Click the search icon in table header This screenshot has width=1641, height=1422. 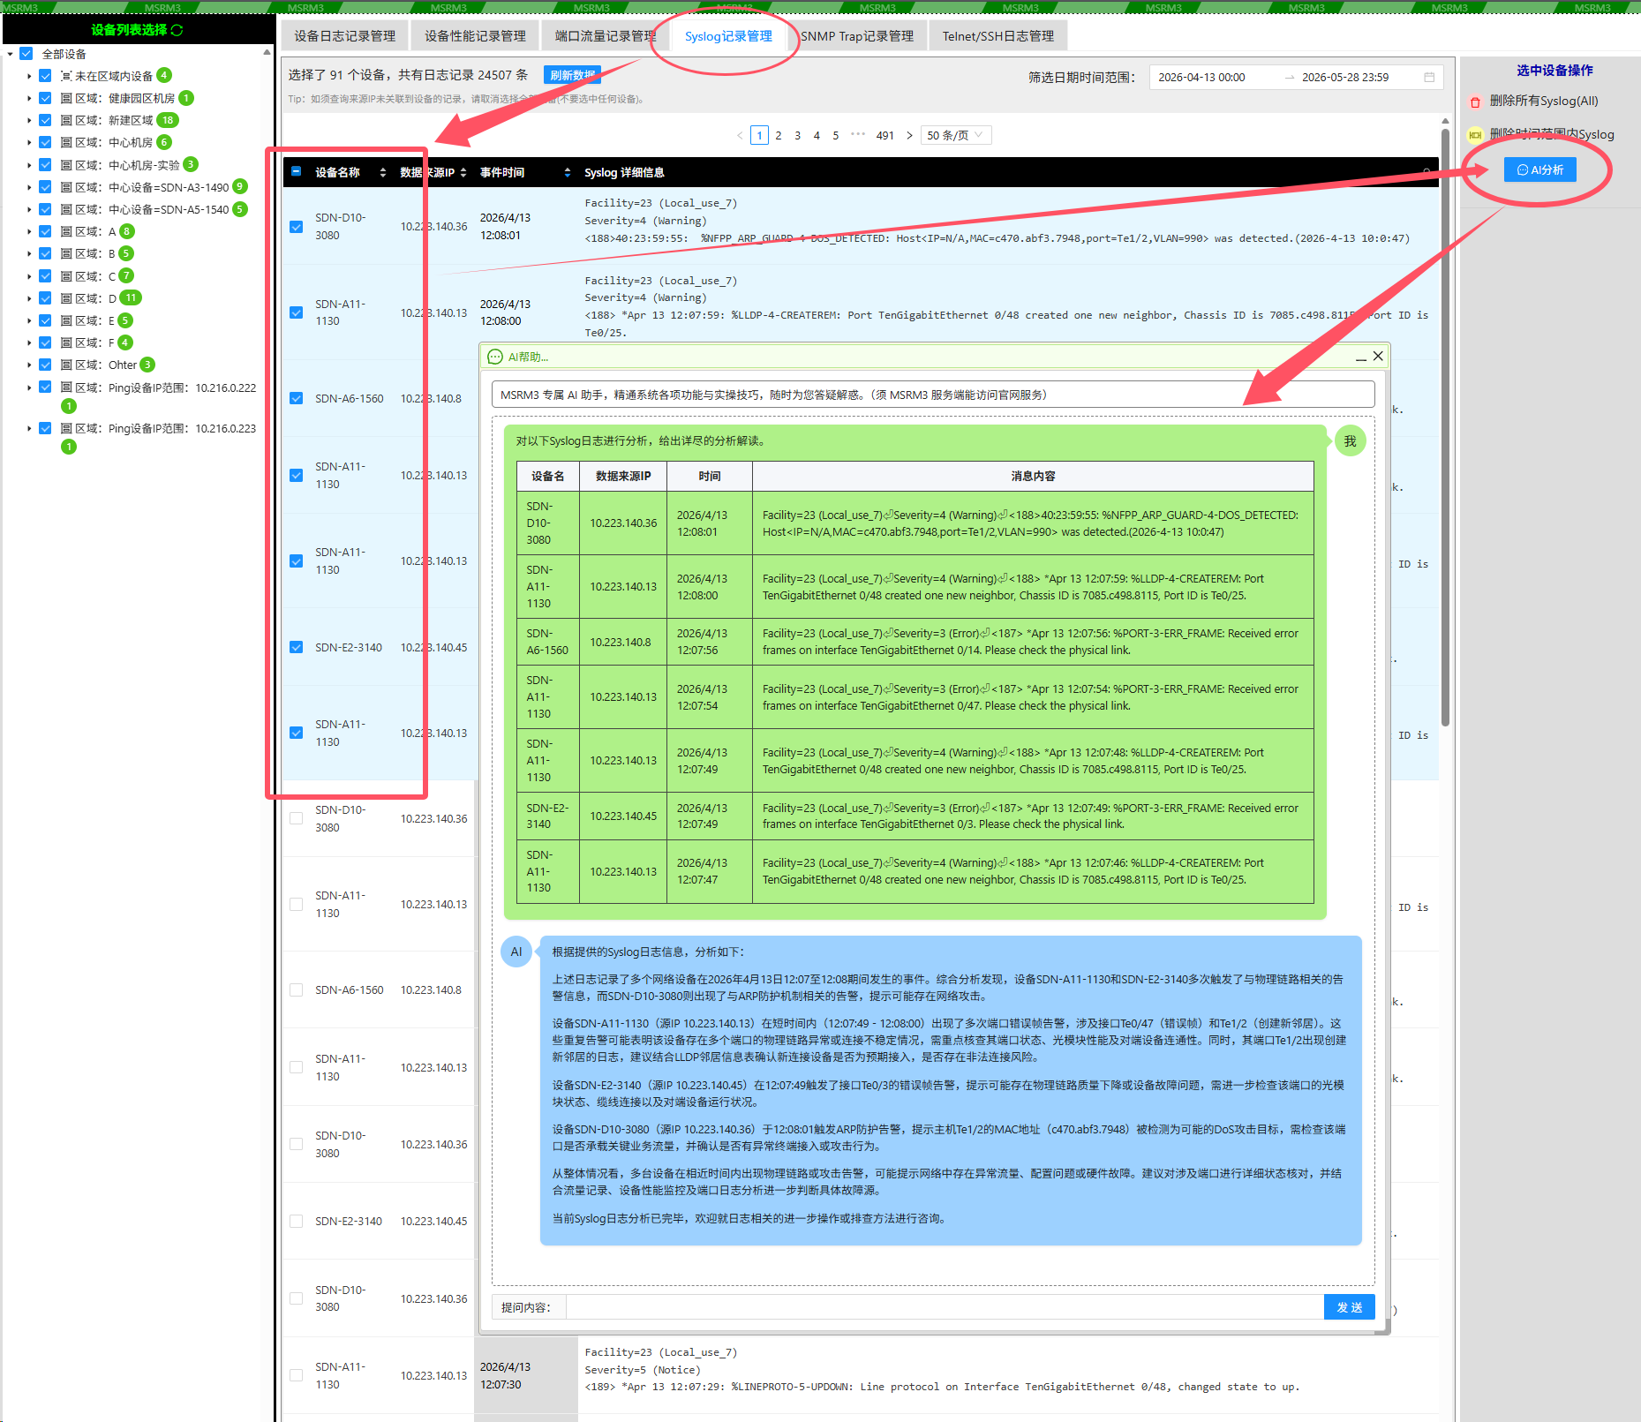coord(1426,173)
